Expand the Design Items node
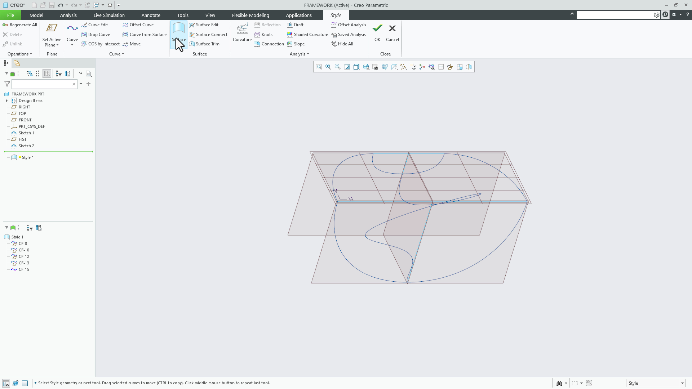 coord(6,100)
